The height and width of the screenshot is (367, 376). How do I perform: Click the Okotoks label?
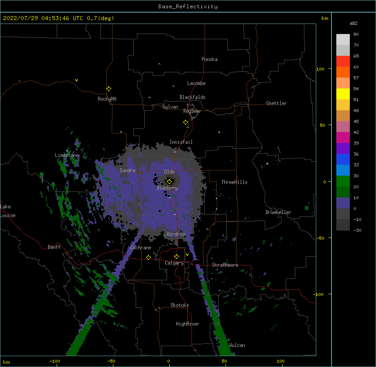[180, 305]
